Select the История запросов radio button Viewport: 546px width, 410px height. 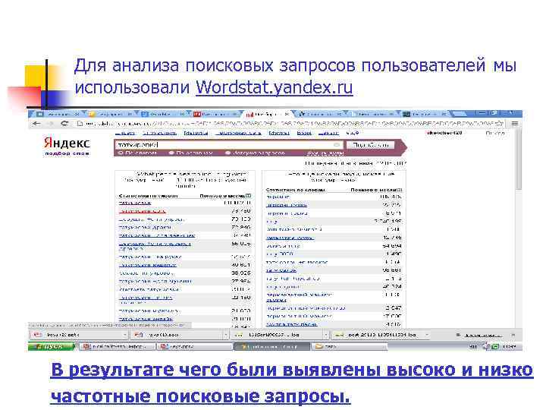pyautogui.click(x=227, y=153)
